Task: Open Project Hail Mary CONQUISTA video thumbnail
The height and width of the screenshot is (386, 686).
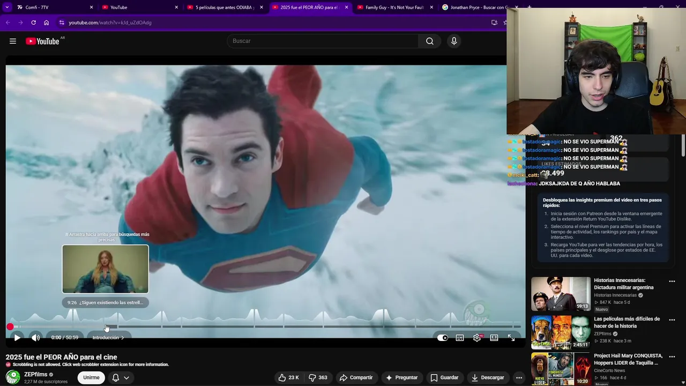Action: click(x=561, y=369)
